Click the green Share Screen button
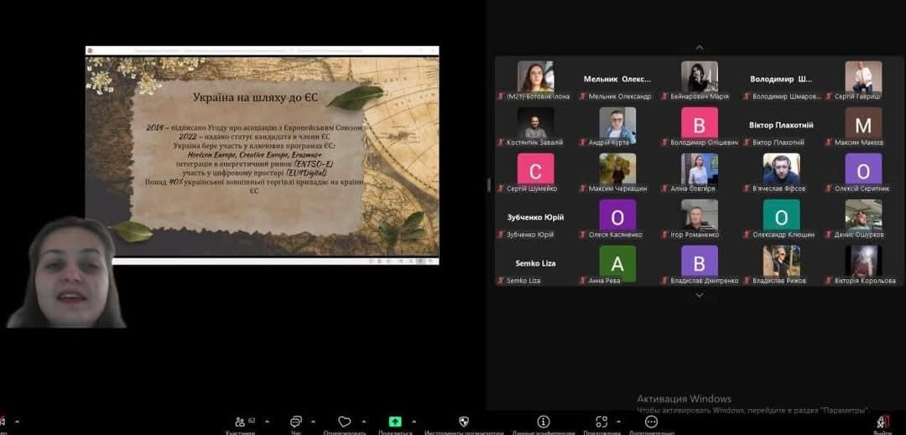The height and width of the screenshot is (435, 906). (x=394, y=422)
